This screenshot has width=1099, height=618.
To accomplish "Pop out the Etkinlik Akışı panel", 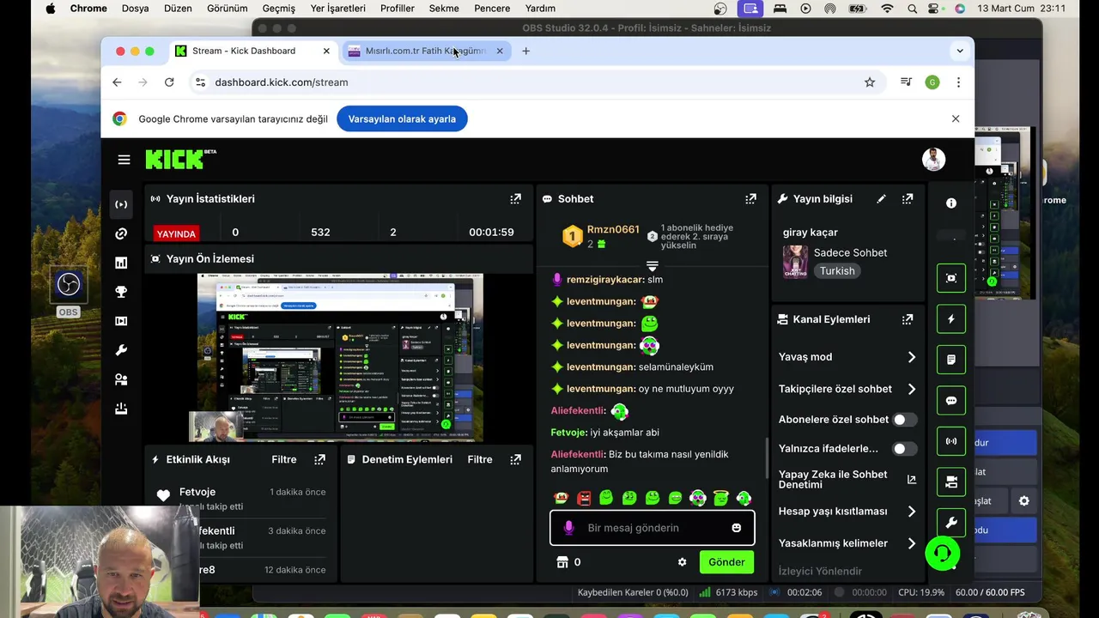I will 319,459.
